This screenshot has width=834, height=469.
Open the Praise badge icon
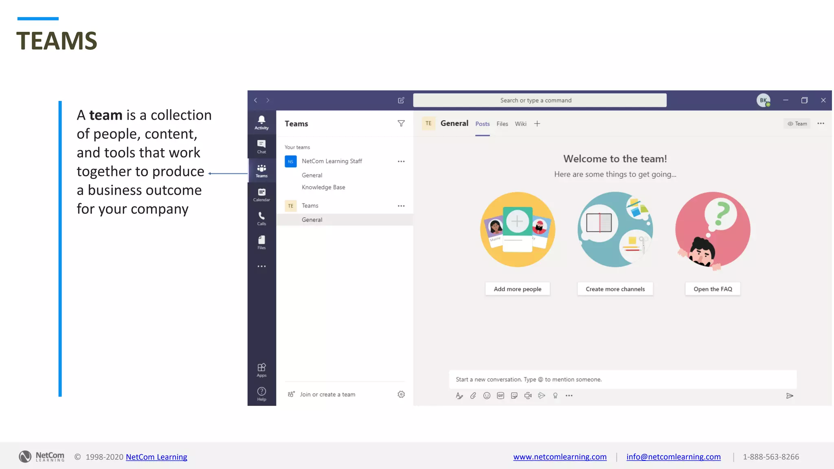pos(555,396)
